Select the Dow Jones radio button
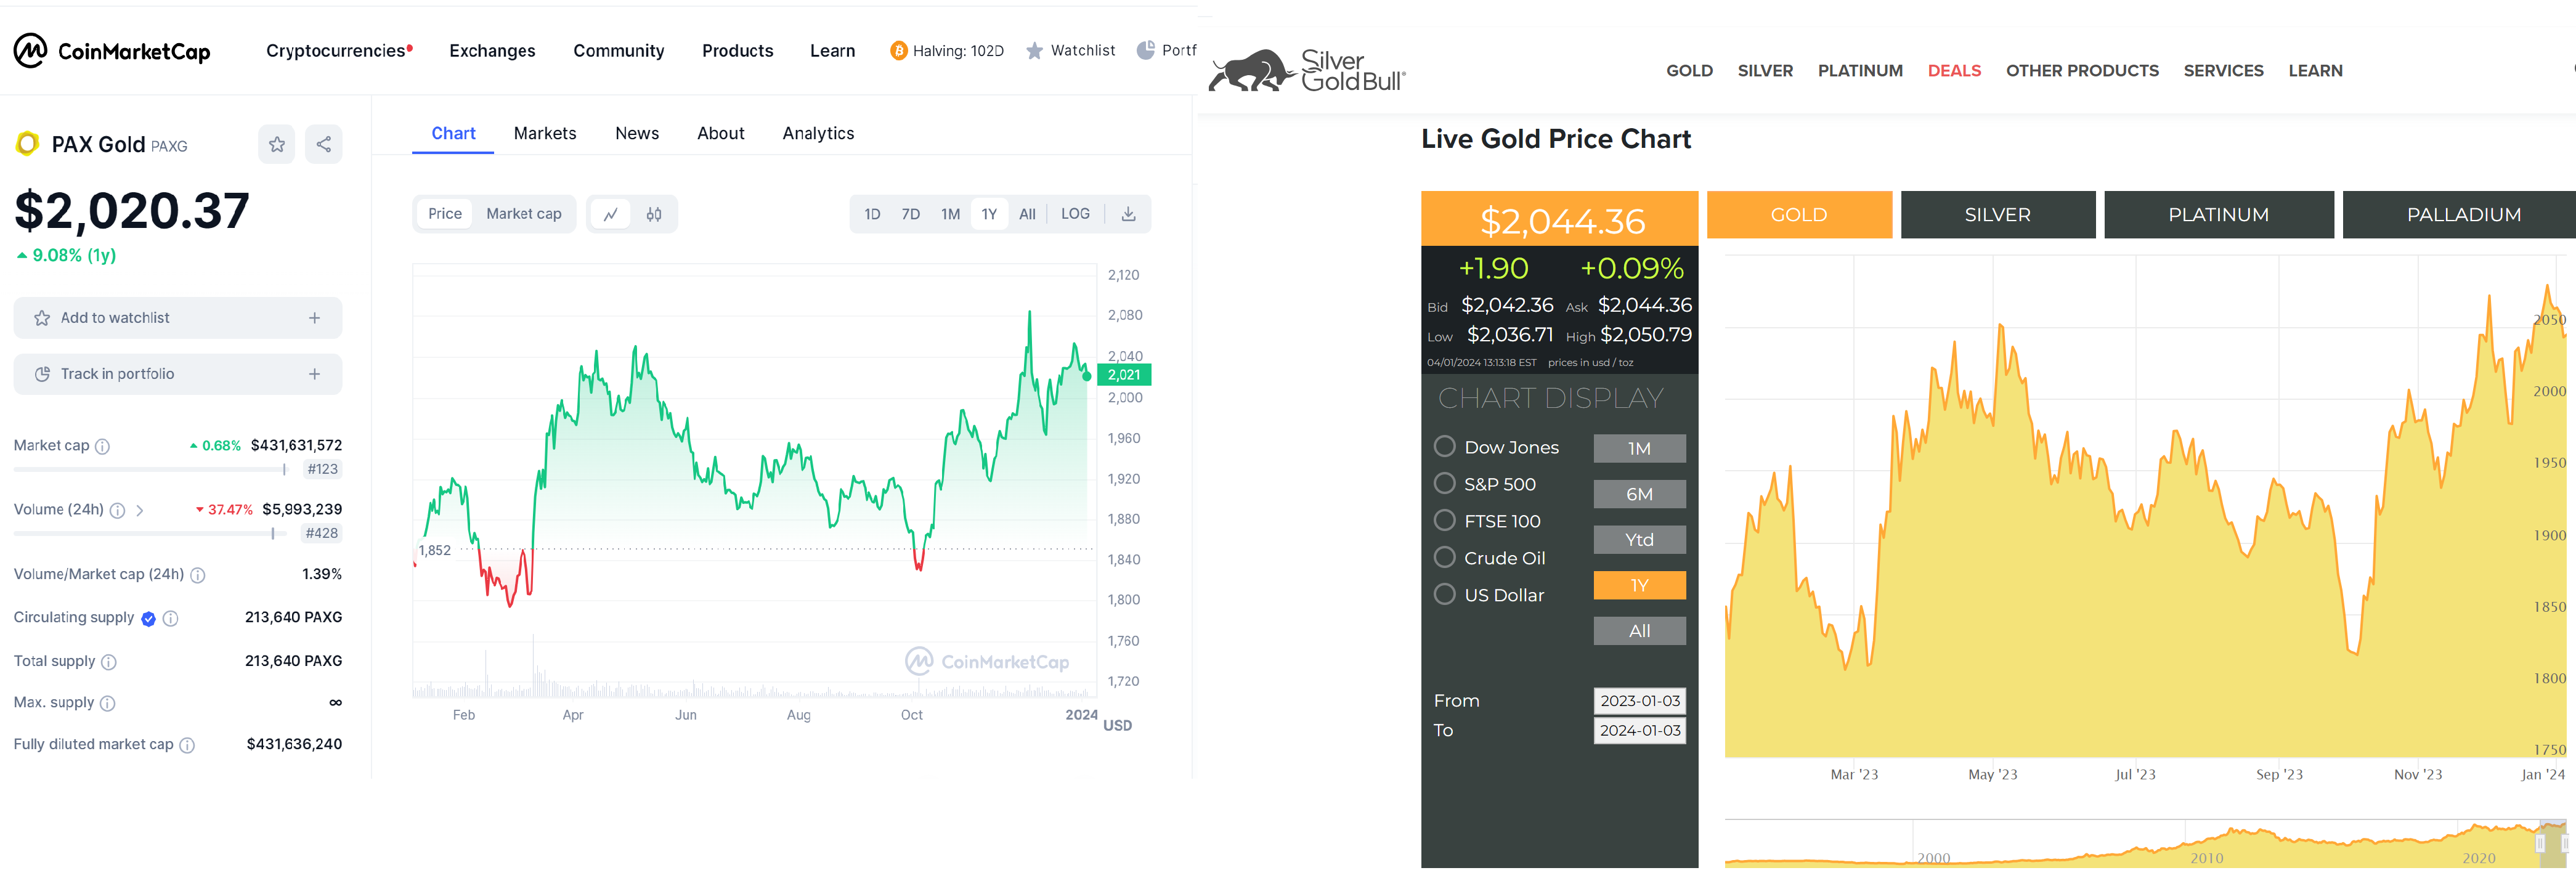The width and height of the screenshot is (2576, 873). (1444, 446)
